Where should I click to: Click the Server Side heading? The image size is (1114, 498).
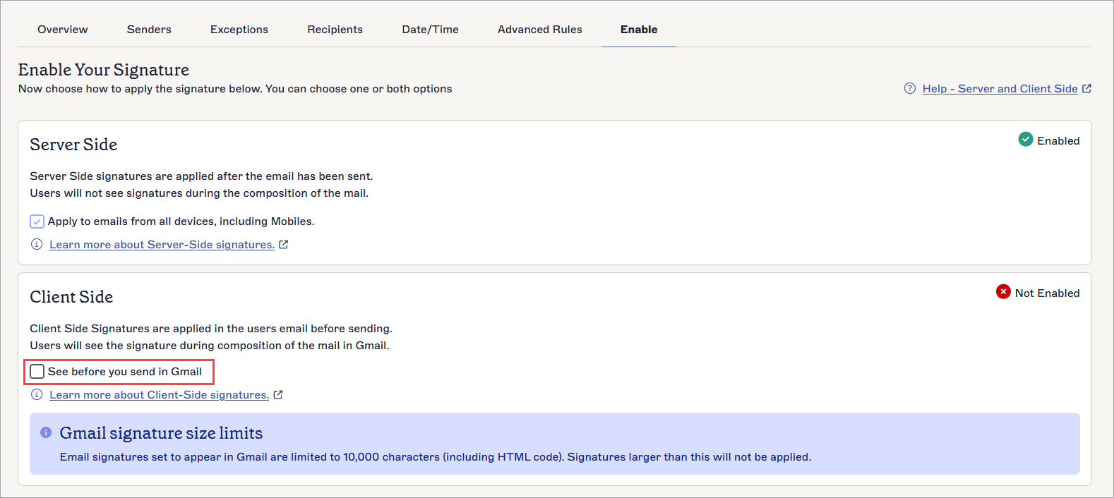click(73, 145)
